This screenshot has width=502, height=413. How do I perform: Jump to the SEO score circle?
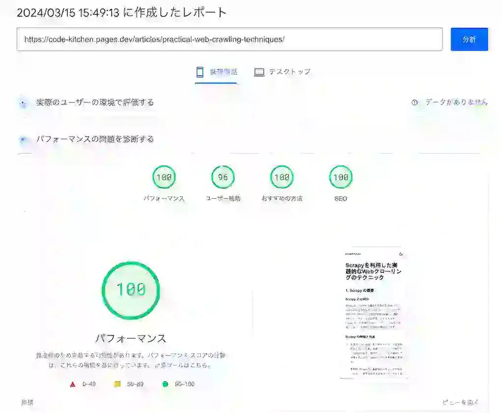coord(340,178)
